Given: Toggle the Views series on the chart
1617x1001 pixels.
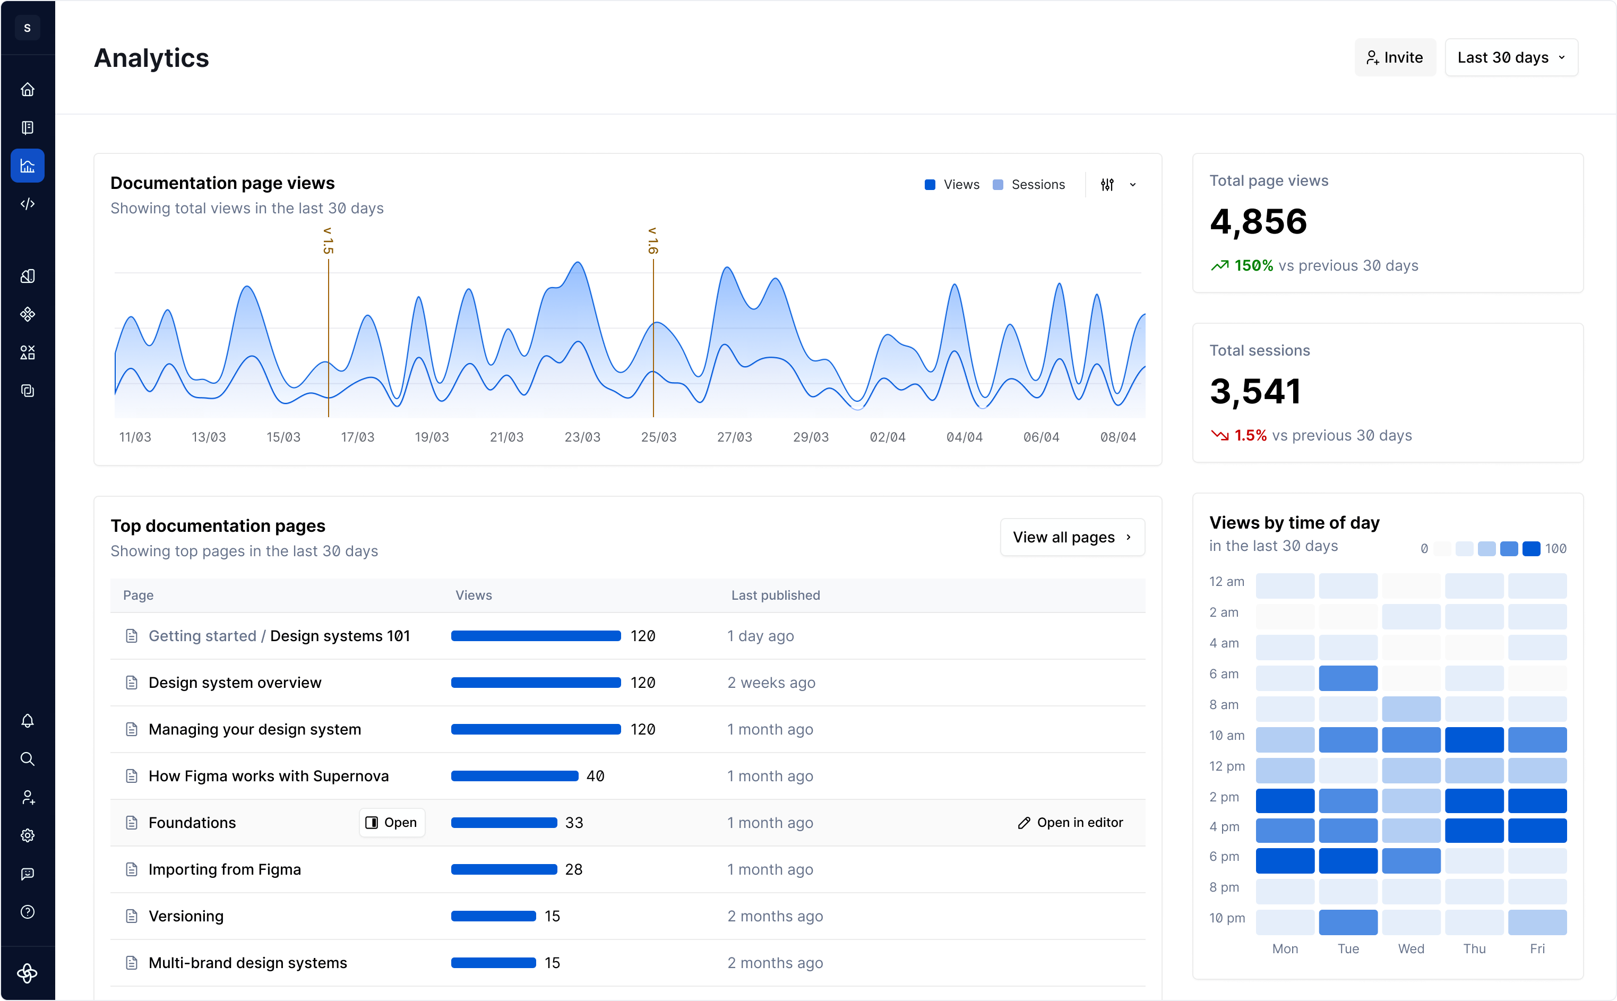Looking at the screenshot, I should pos(951,184).
